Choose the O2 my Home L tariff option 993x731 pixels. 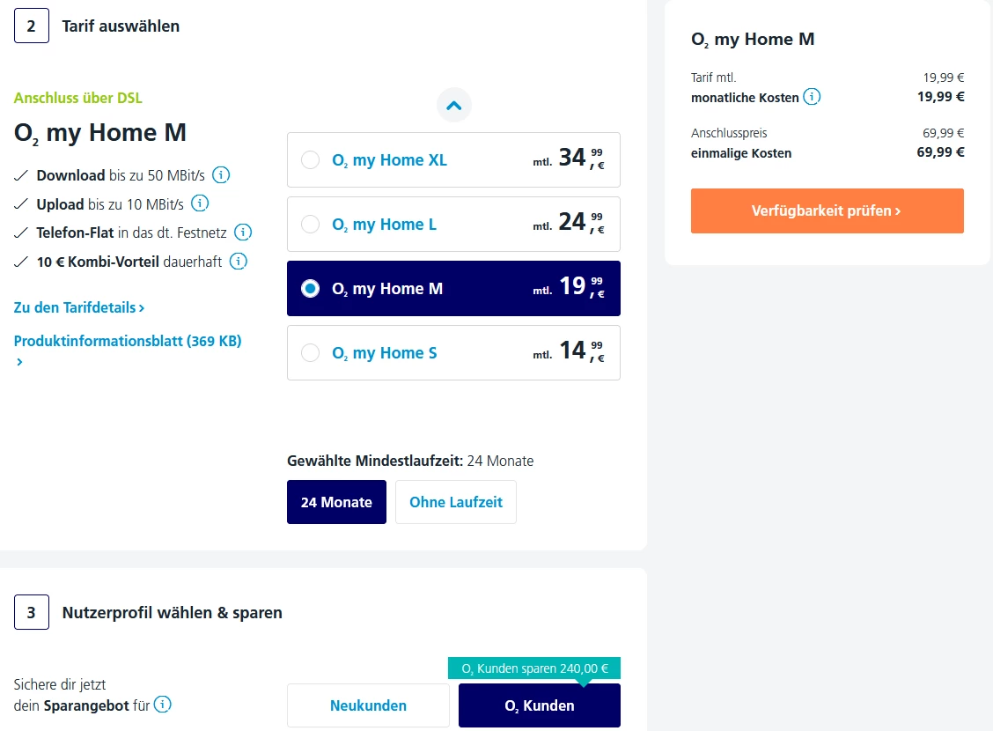310,225
